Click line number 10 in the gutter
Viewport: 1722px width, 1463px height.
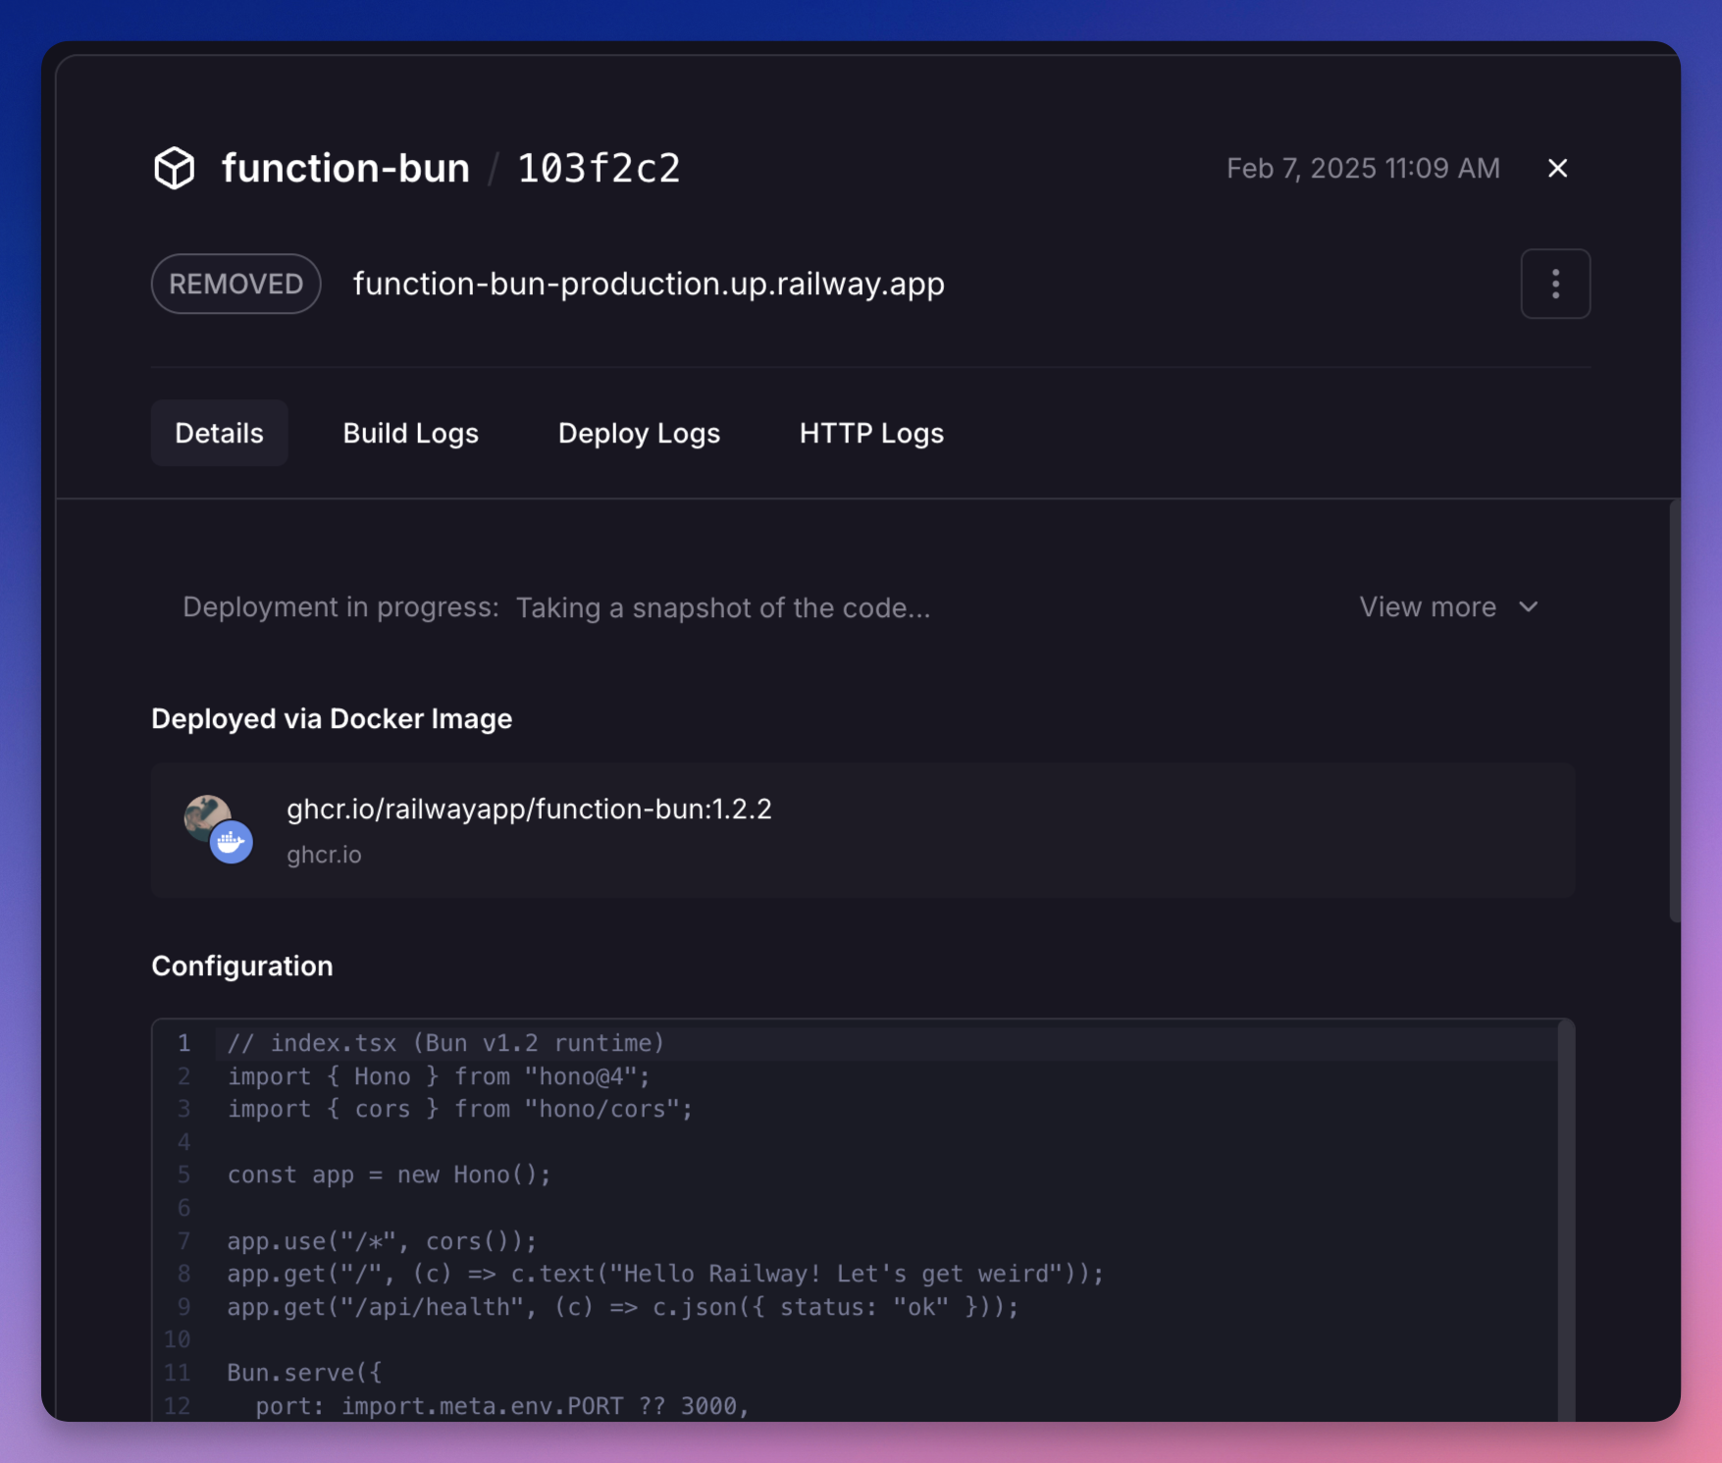177,1339
